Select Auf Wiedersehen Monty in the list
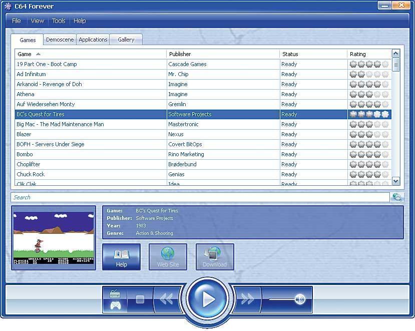This screenshot has height=331, width=415. point(203,104)
